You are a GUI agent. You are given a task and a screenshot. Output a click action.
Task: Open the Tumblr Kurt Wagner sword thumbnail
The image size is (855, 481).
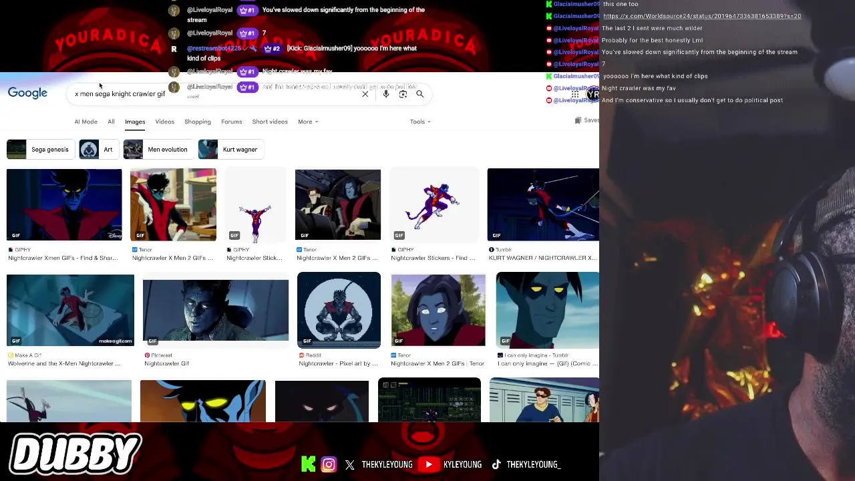click(543, 204)
